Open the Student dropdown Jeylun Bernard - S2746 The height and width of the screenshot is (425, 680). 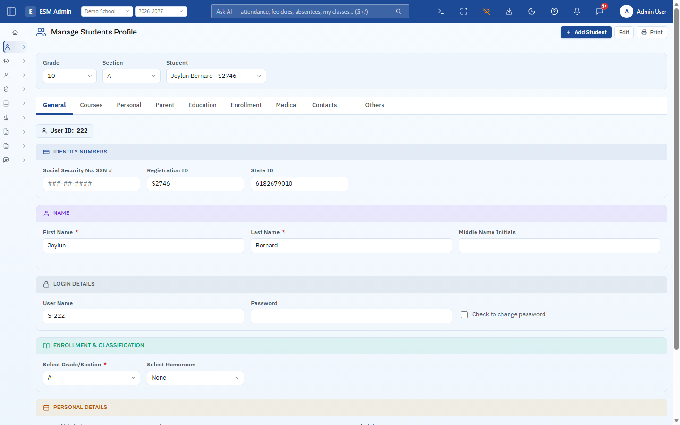216,76
